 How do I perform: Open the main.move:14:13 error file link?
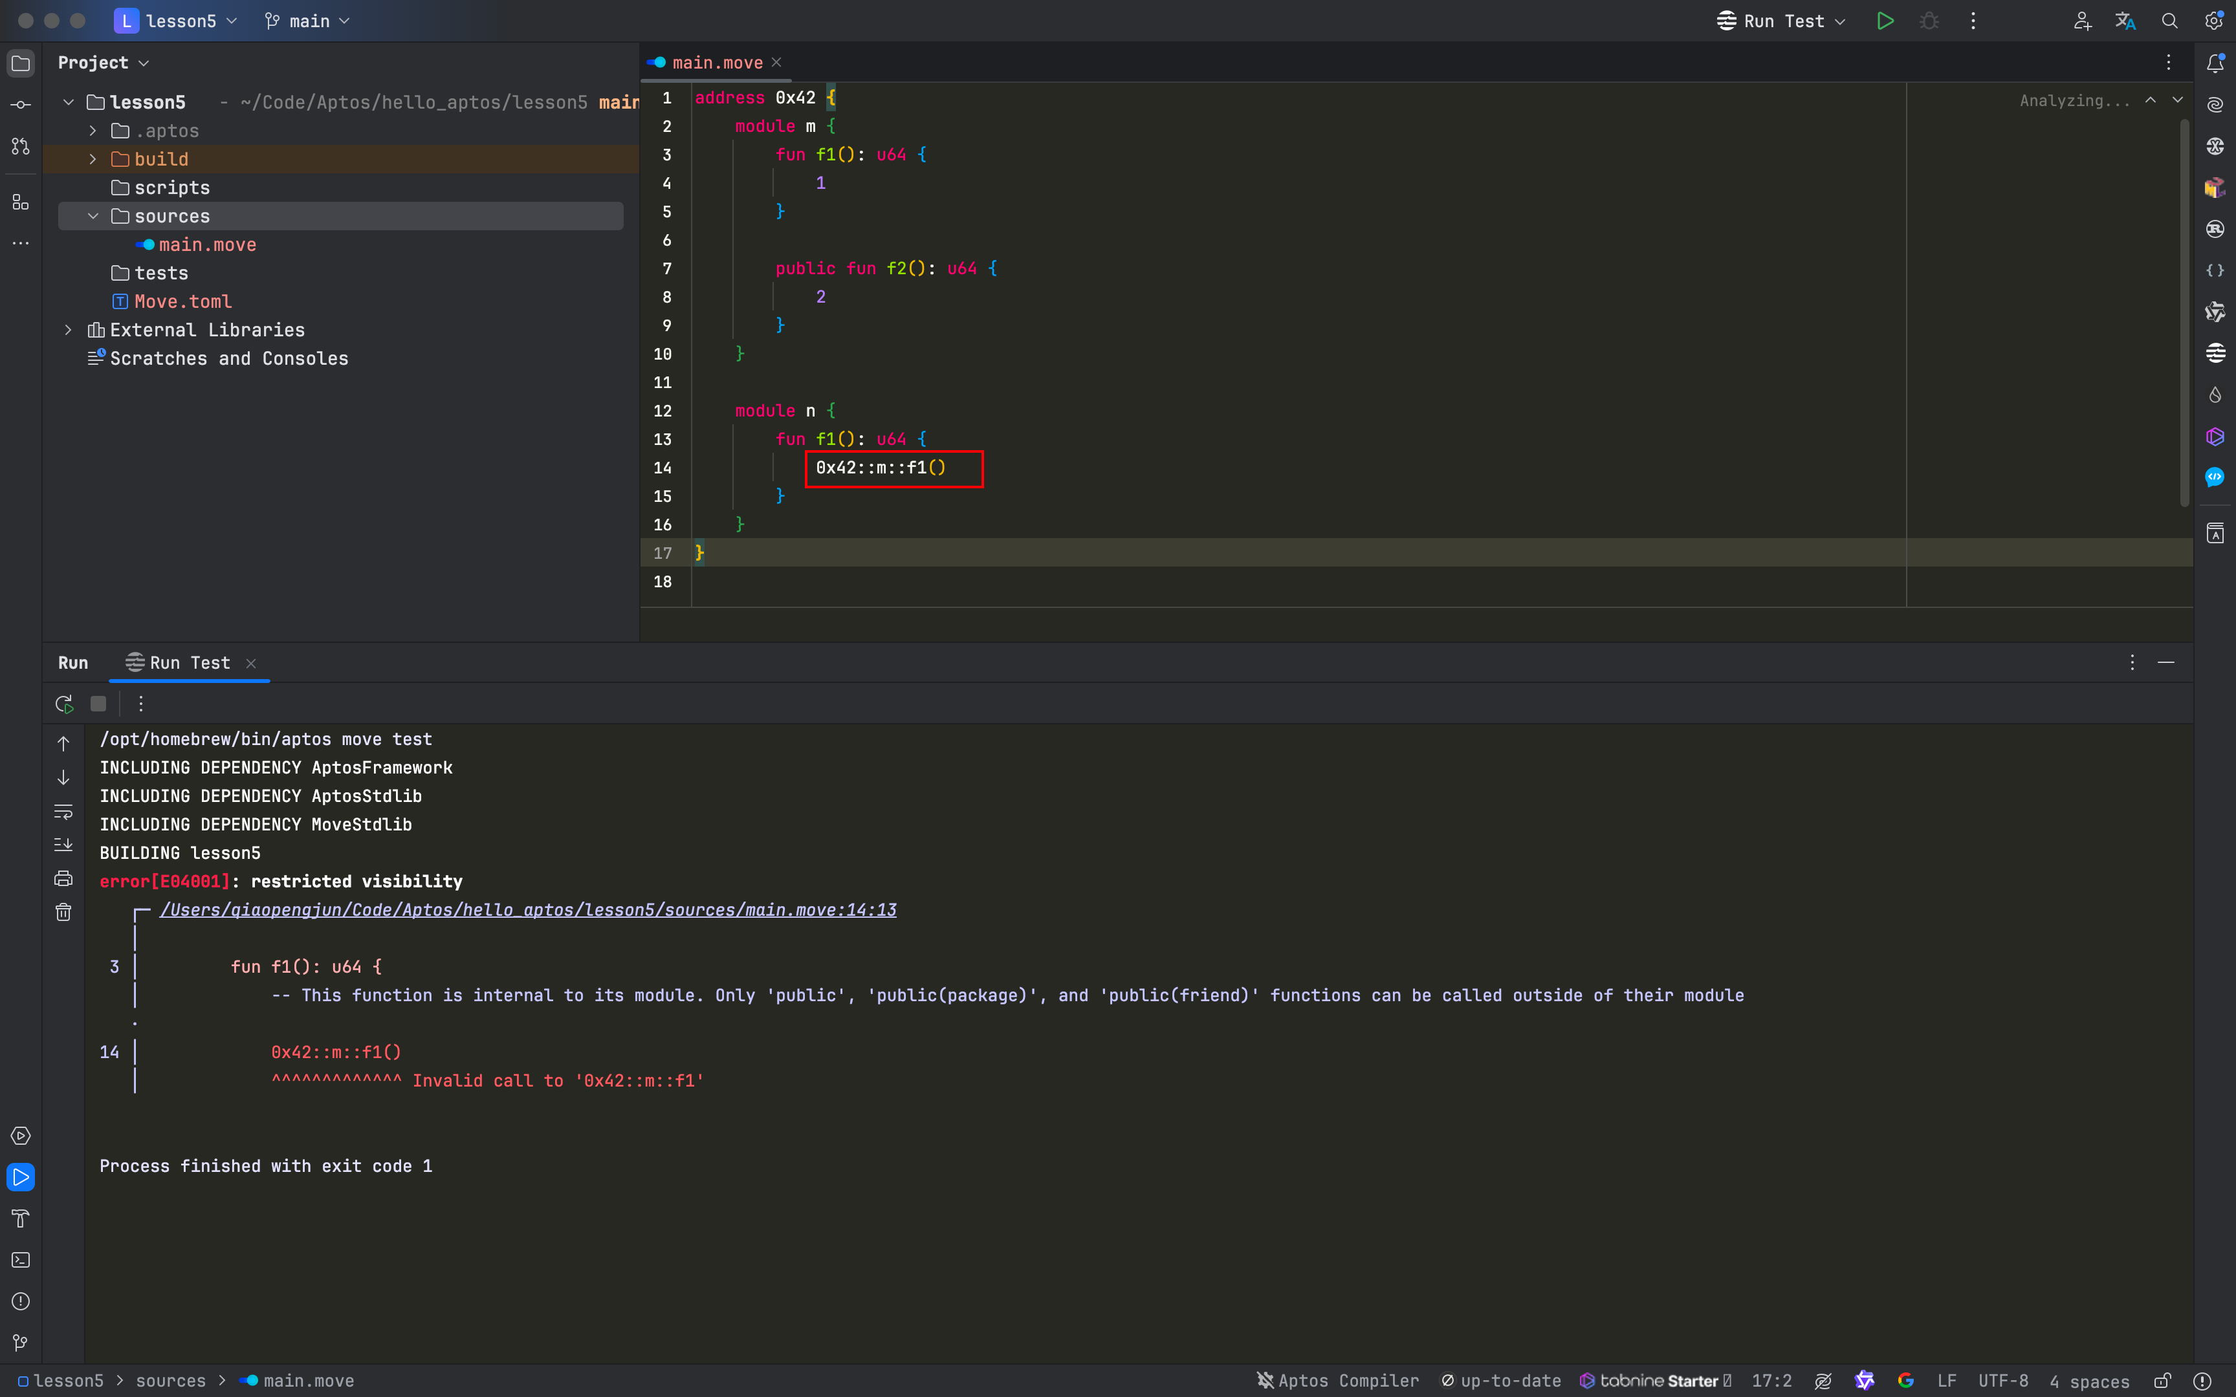pos(527,910)
